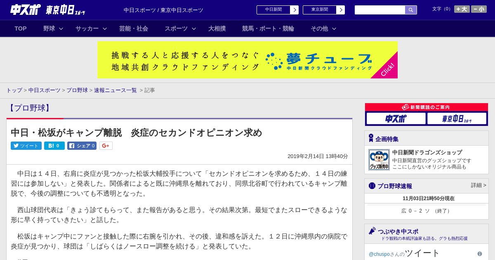Open 詳細 > link in プロ野球速報

coord(478,185)
